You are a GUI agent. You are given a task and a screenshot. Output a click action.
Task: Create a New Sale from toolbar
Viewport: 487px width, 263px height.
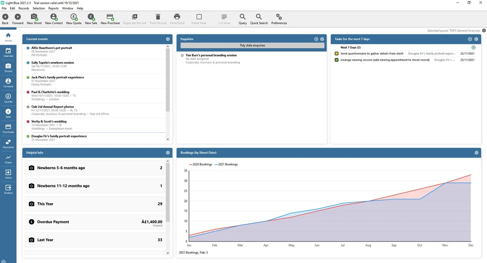91,19
